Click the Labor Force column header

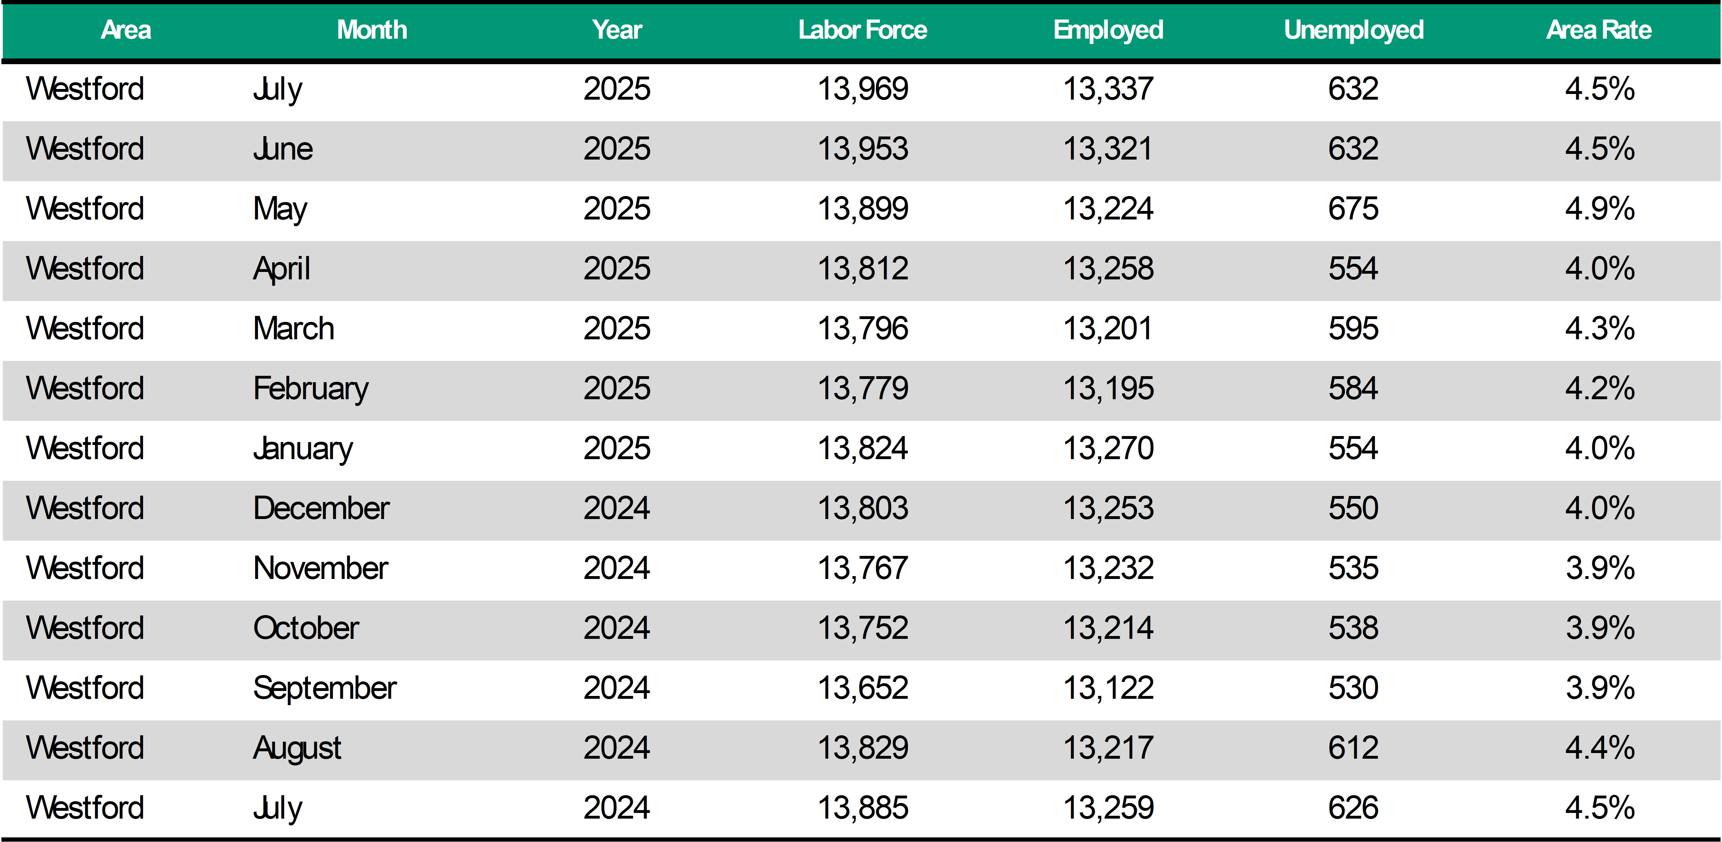(x=862, y=30)
